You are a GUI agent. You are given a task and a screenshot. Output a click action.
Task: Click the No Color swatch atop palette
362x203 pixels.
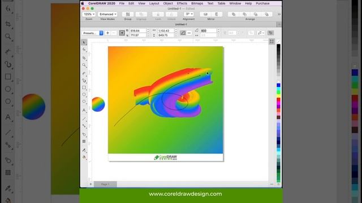[x=278, y=42]
